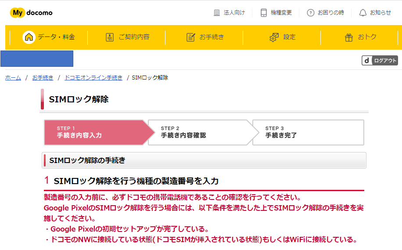Click the gear icon beside 設定
Image resolution: width=402 pixels, height=250 pixels.
coord(274,37)
